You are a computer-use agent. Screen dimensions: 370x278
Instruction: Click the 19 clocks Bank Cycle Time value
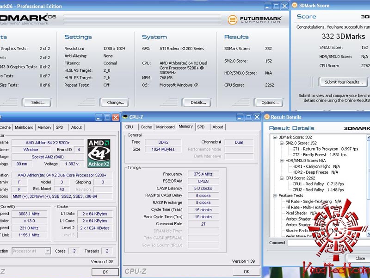(x=203, y=217)
